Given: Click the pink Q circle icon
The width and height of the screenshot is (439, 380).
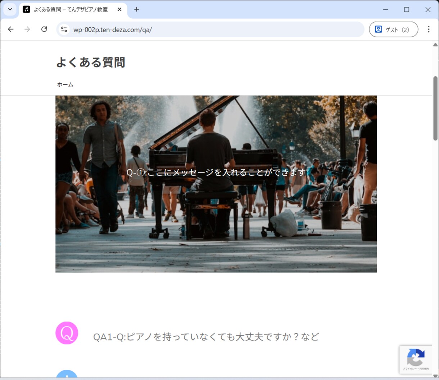Looking at the screenshot, I should [67, 333].
